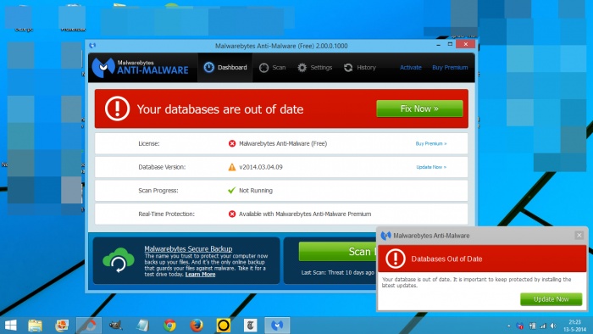Click 'Your databases are out of date' text

point(220,109)
